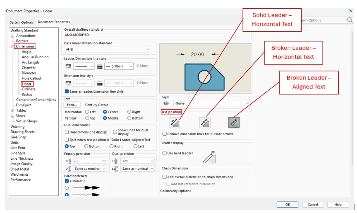Select Angular Running dimension item
Image resolution: width=357 pixels, height=213 pixels.
click(35, 57)
